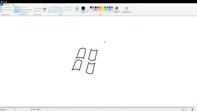Select the Eraser tool
Viewport: 197px width, 111px height.
pos(35,11)
